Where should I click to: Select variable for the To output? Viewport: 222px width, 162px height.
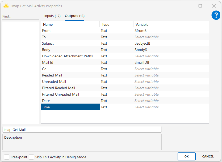tap(146, 37)
